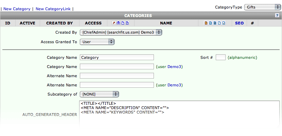Focus the Sort # input box

(x=221, y=57)
